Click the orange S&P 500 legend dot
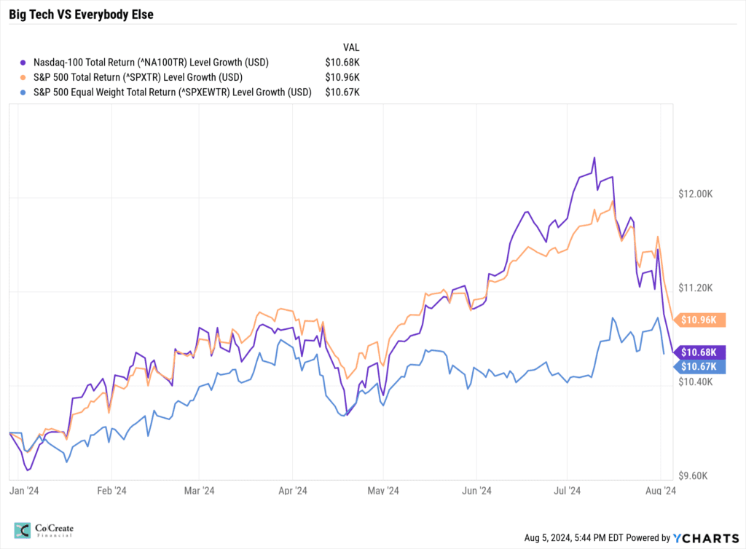This screenshot has width=746, height=549. (24, 77)
